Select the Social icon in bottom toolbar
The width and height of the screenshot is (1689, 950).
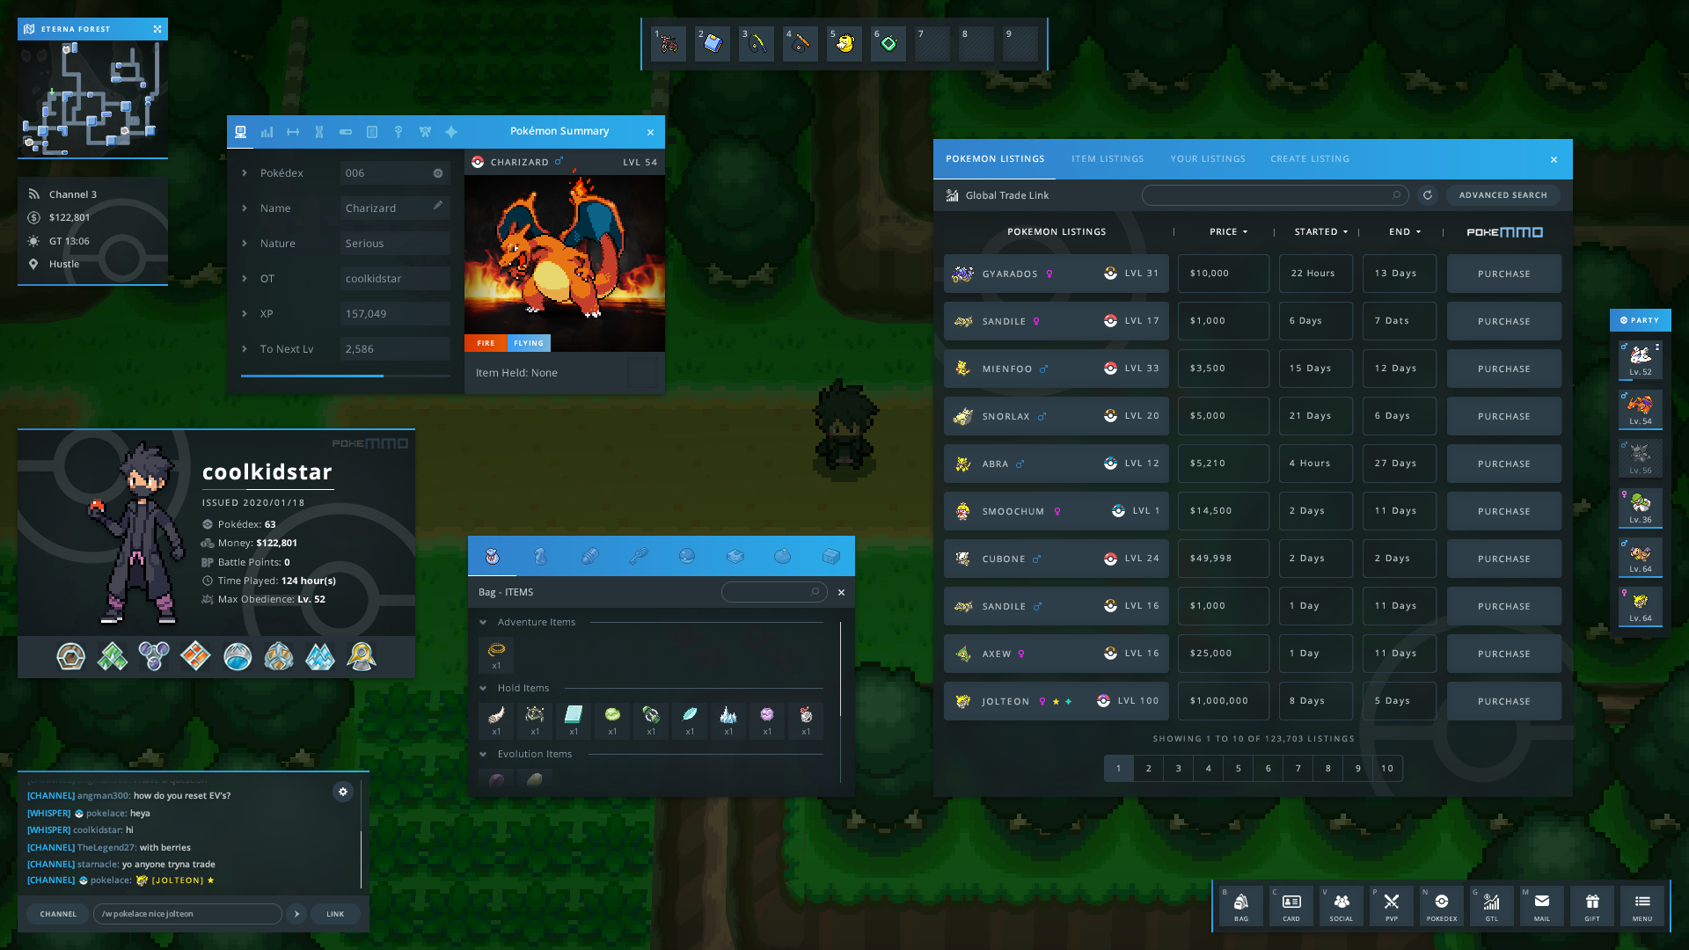tap(1341, 903)
